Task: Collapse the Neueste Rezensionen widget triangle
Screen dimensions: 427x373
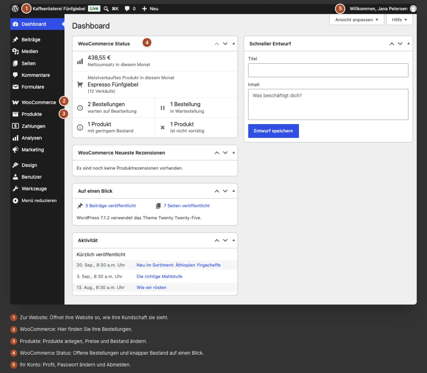Action: [233, 153]
